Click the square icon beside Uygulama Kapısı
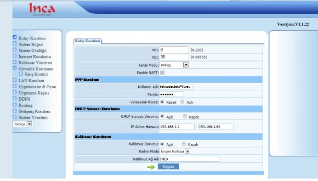The image size is (318, 181). click(x=15, y=92)
